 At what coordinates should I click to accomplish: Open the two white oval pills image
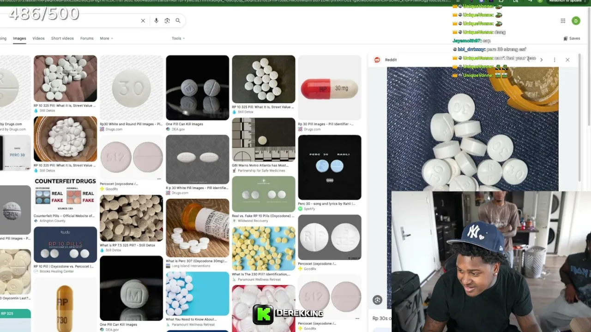coord(197,160)
